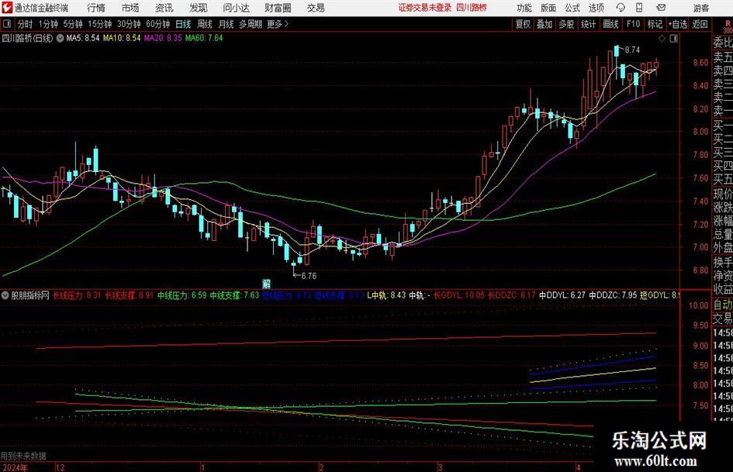Click the diamond icon at chart top-right
The width and height of the screenshot is (733, 472).
pyautogui.click(x=662, y=39)
